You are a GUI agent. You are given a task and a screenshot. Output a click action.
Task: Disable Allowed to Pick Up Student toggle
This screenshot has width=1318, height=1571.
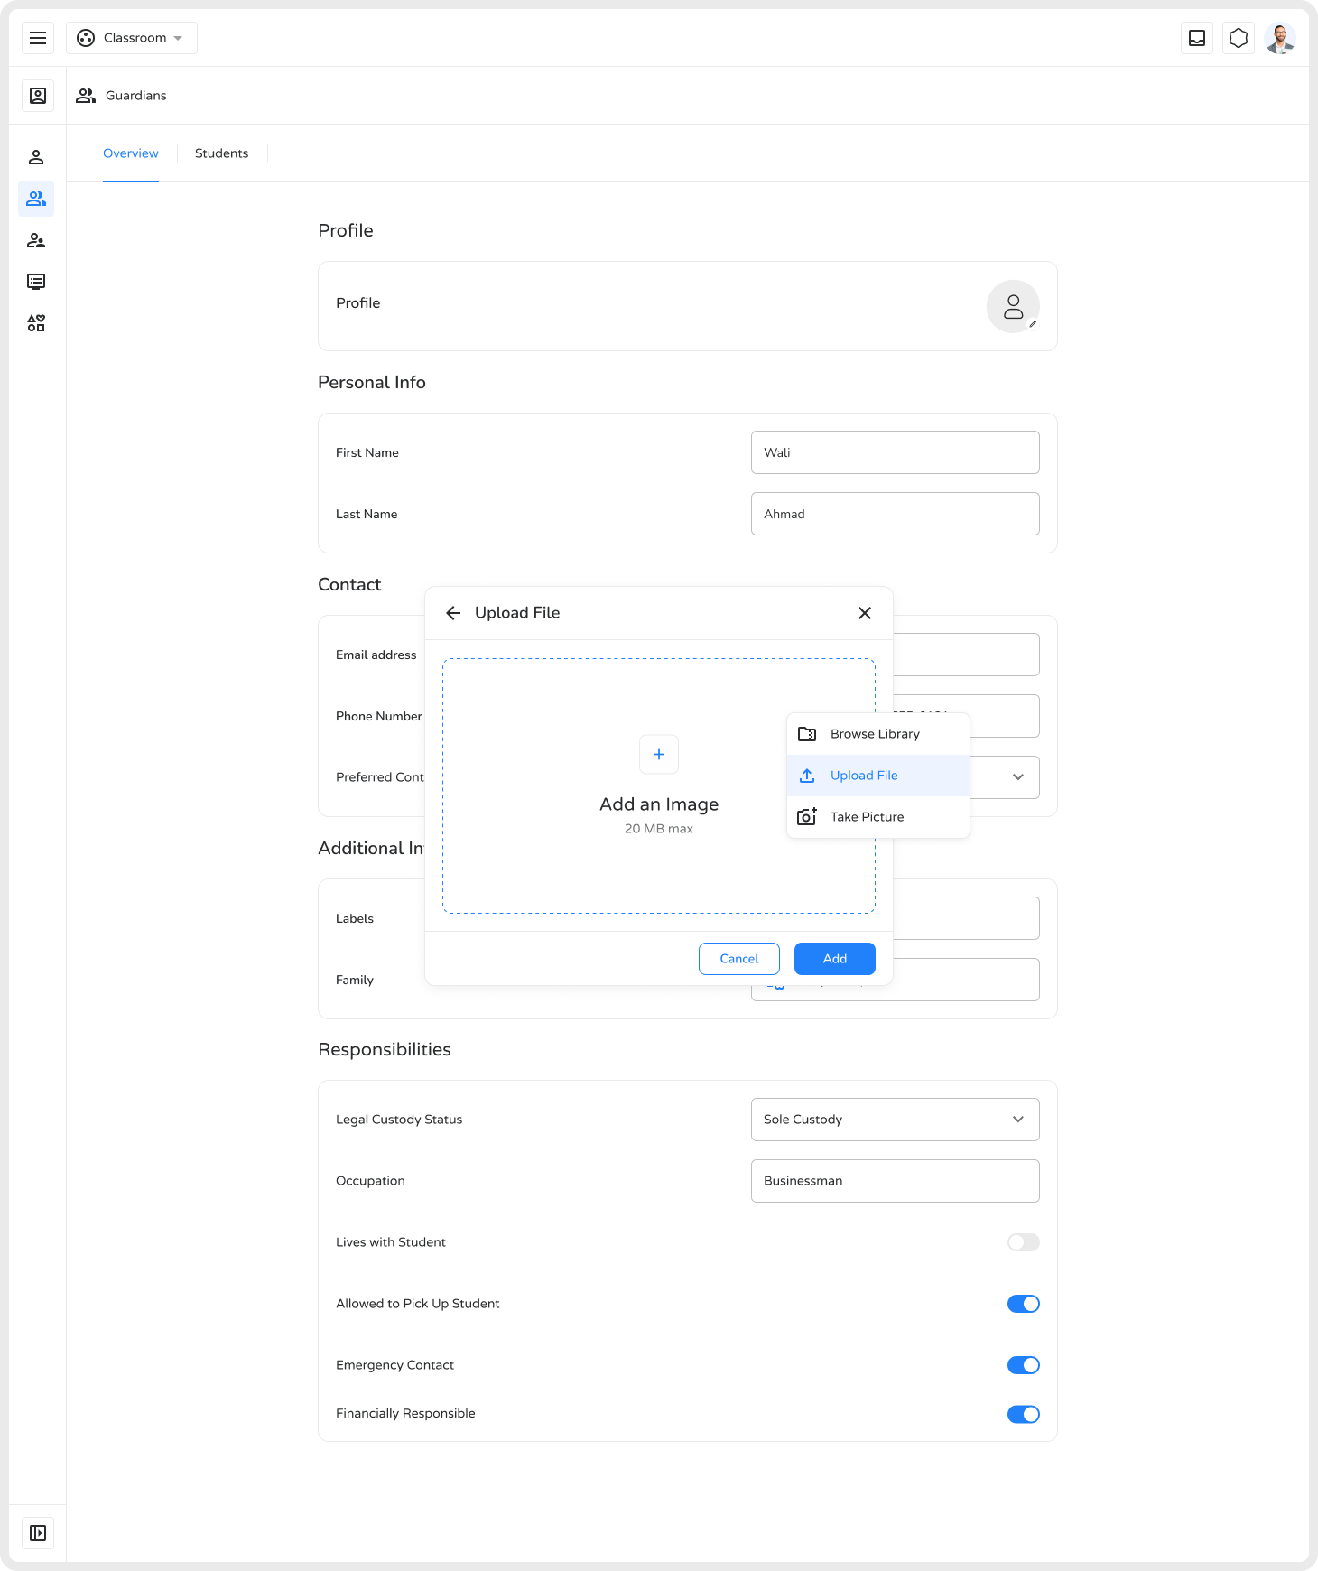[x=1023, y=1304]
